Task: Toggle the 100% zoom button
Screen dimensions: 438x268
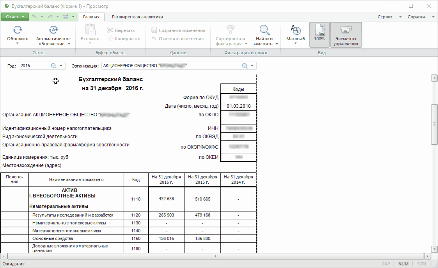Action: pyautogui.click(x=319, y=34)
